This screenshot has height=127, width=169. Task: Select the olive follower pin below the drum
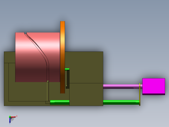point(48,91)
